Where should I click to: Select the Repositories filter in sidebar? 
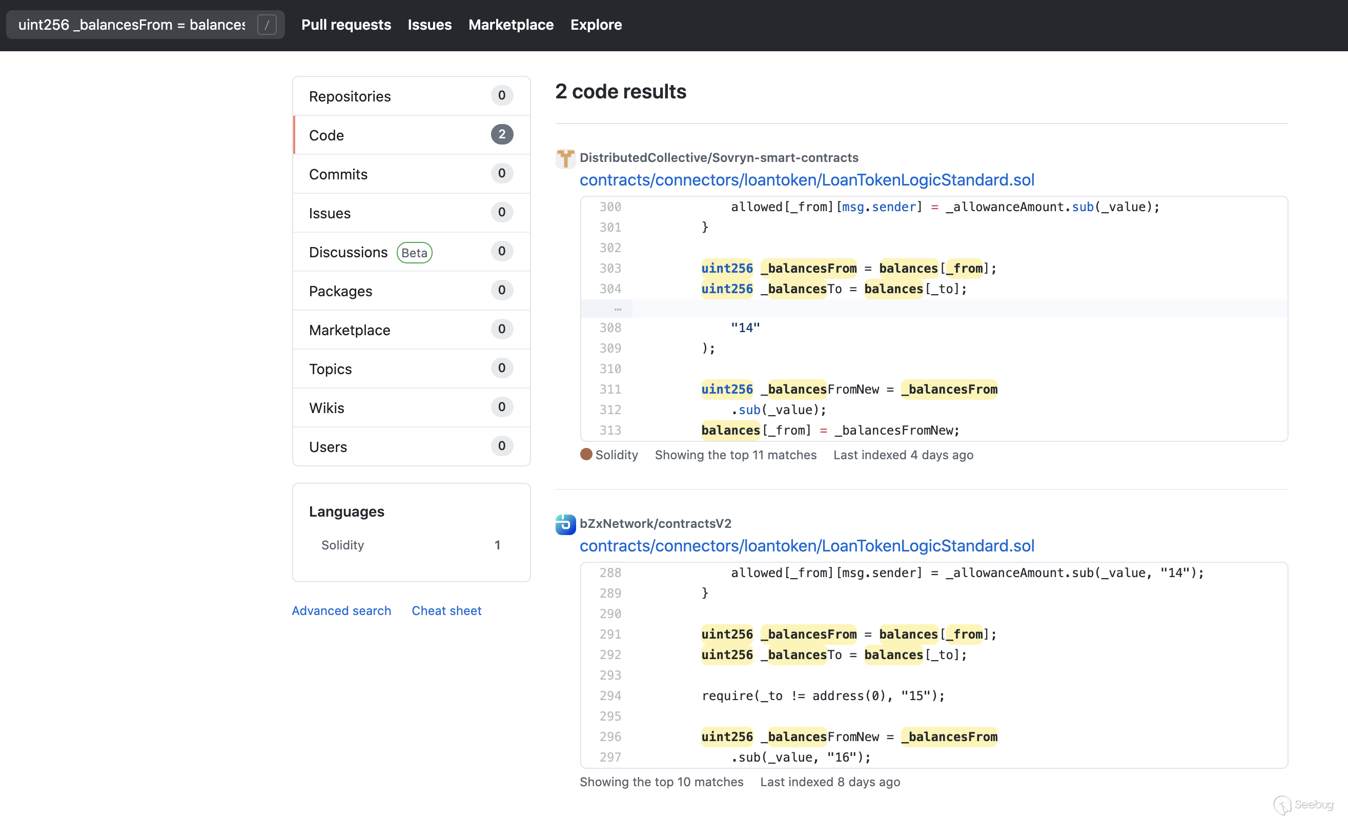point(350,96)
